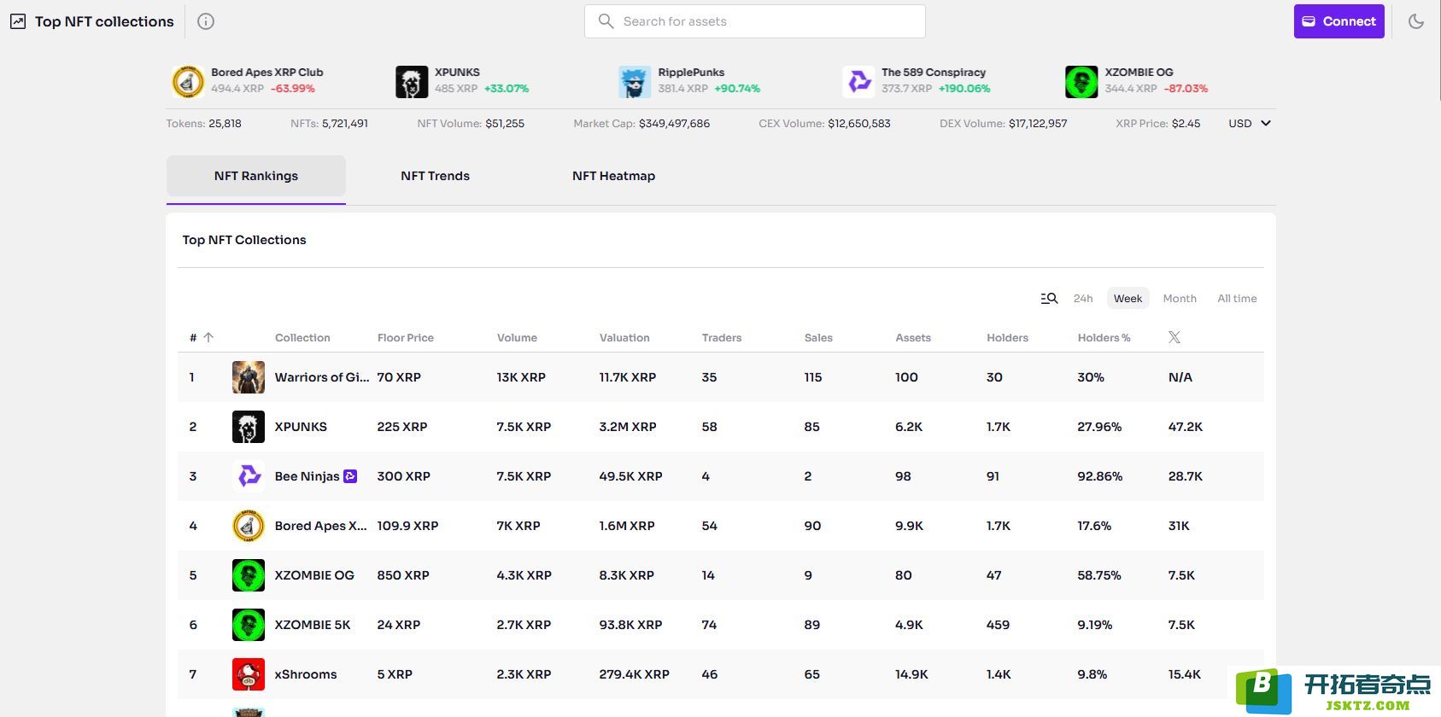Click XRP Price $2.45 stat

[x=1158, y=124]
